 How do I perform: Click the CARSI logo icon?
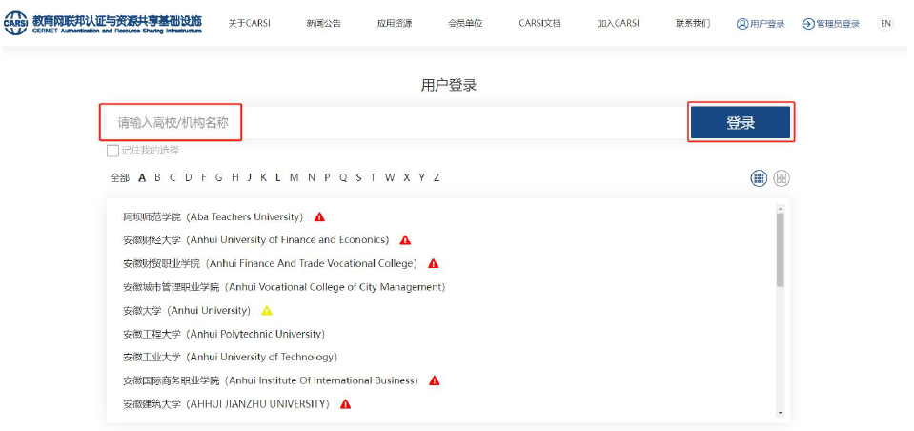pyautogui.click(x=15, y=23)
